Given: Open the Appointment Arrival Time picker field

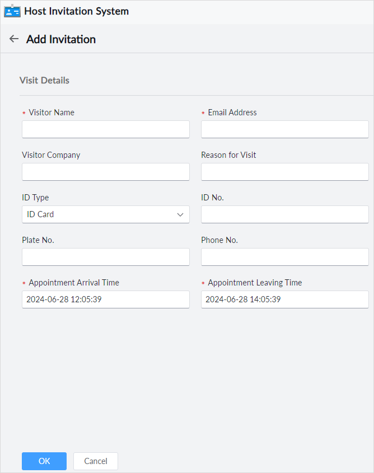Looking at the screenshot, I should [106, 299].
